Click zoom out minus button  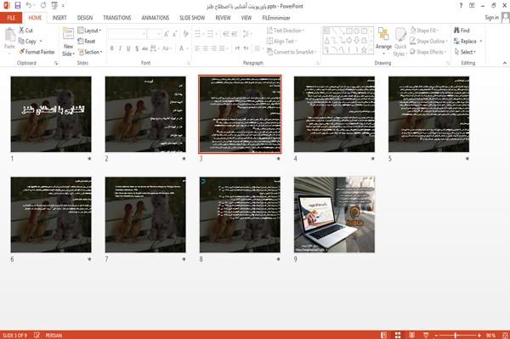436,335
